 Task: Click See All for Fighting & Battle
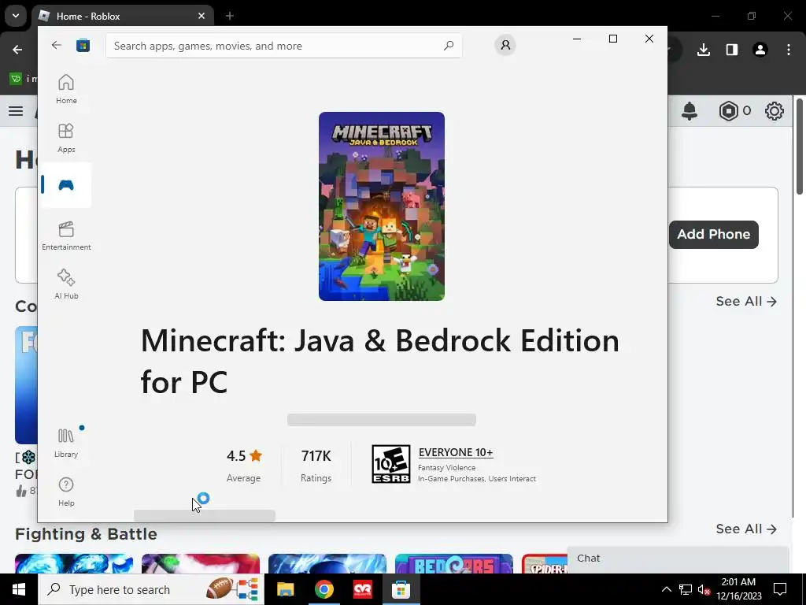(746, 529)
